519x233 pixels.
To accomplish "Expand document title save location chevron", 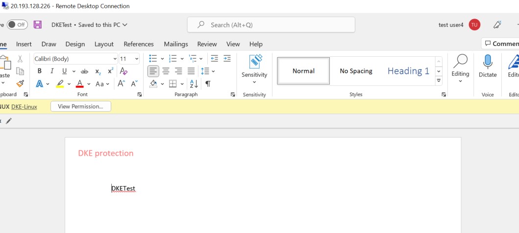I will click(x=125, y=25).
